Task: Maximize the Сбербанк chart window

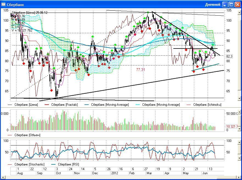Action: (231, 5)
